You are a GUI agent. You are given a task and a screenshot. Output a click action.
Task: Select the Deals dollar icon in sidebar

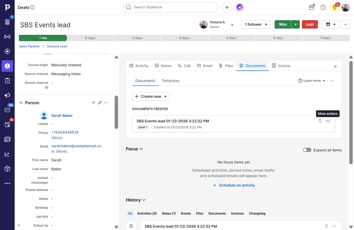(7, 66)
